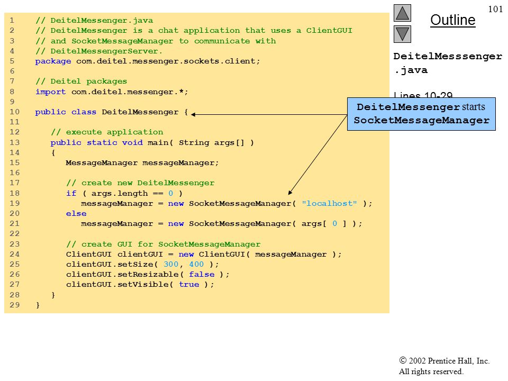Open the Outline link
The width and height of the screenshot is (508, 381).
452,20
